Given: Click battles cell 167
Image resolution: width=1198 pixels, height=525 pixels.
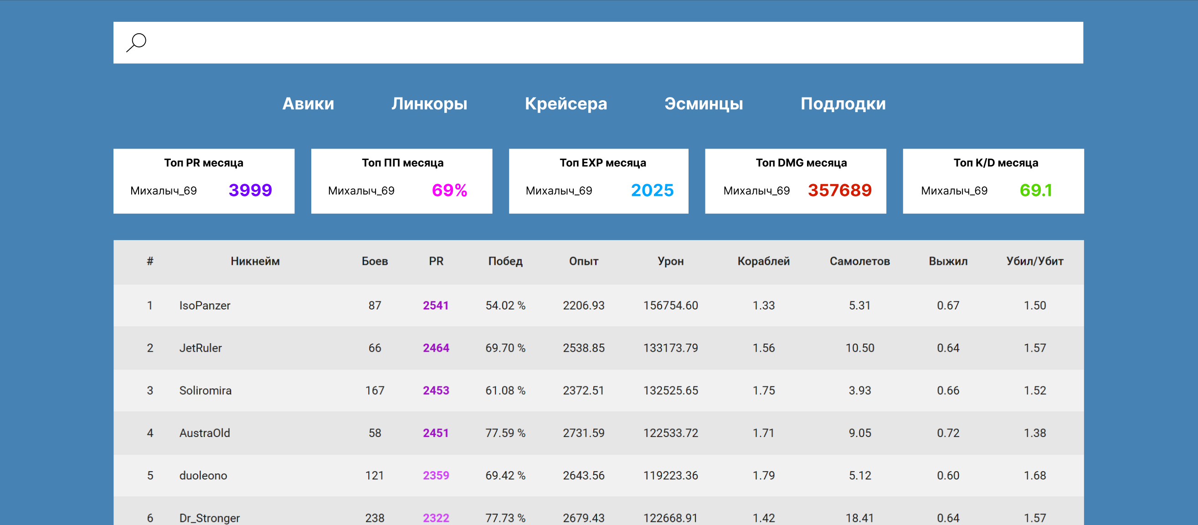Looking at the screenshot, I should click(375, 391).
